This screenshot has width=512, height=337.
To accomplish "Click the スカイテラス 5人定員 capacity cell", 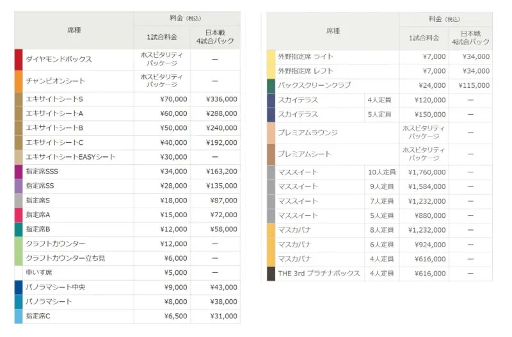I will 380,115.
